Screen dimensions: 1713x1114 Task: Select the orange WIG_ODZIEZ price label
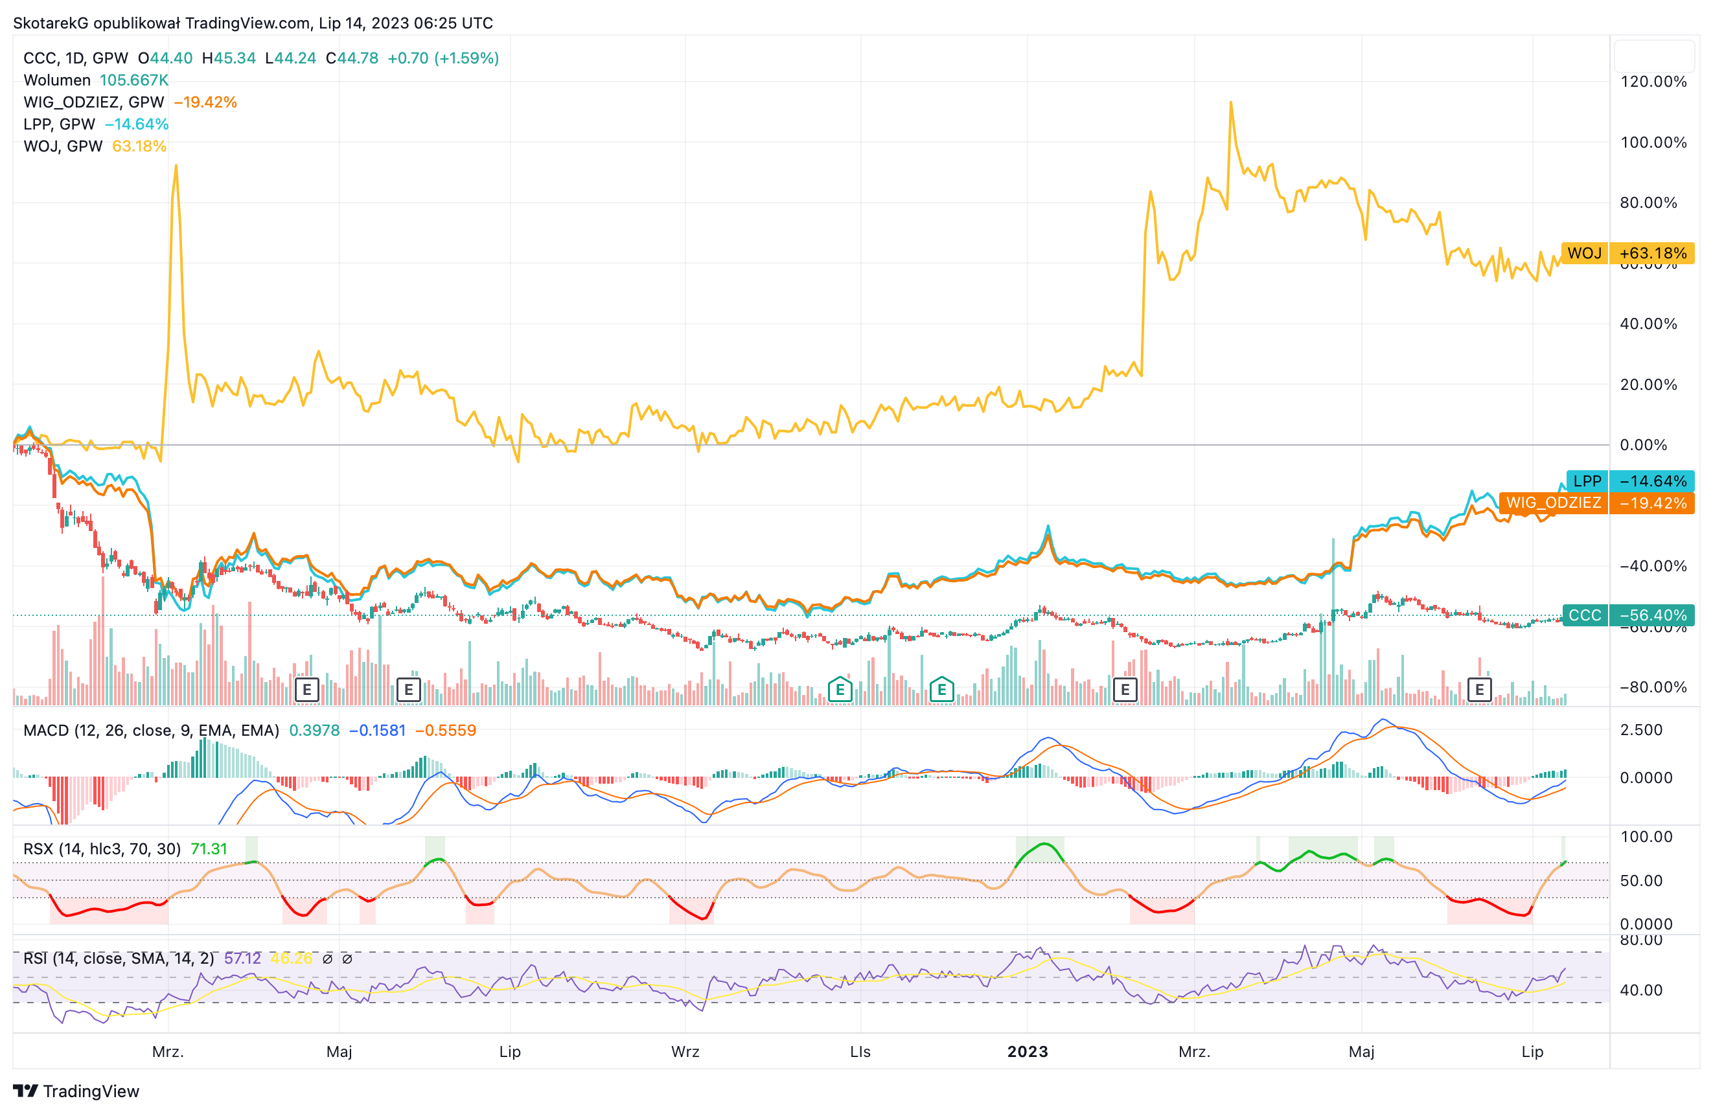pyautogui.click(x=1597, y=503)
